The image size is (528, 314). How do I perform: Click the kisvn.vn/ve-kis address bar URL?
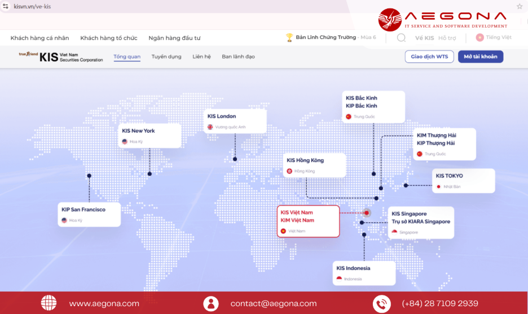32,6
